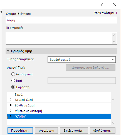
Task: Select the Σύνθετη Δομή list row
Action: (59, 105)
